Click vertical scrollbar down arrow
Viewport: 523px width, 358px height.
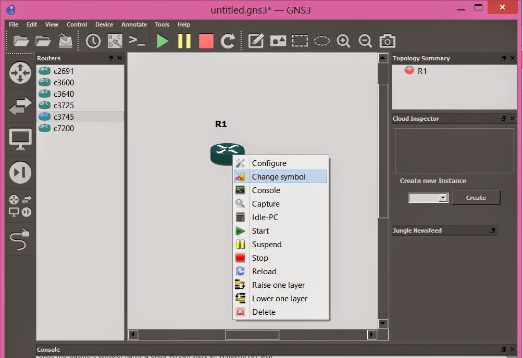pos(382,323)
